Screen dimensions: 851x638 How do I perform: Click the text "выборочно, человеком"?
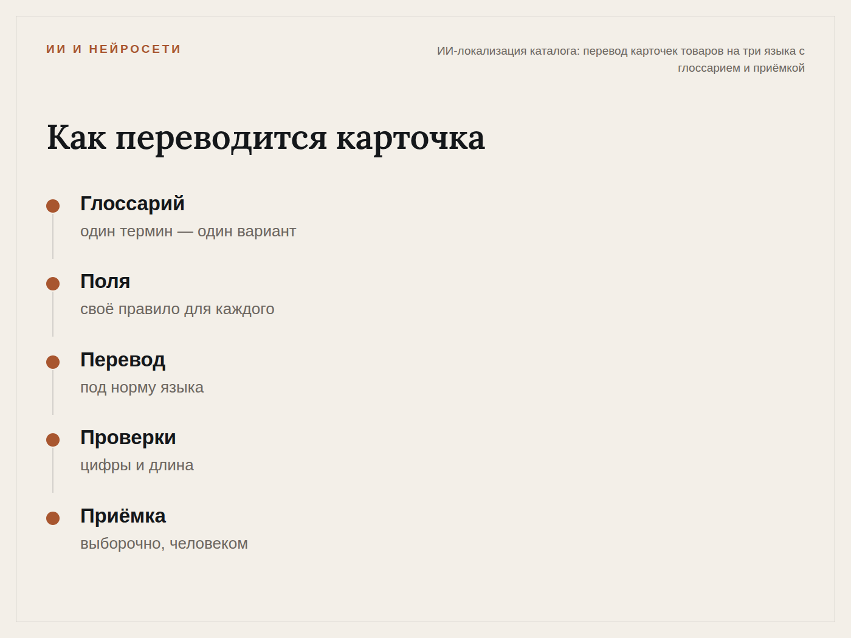click(164, 544)
